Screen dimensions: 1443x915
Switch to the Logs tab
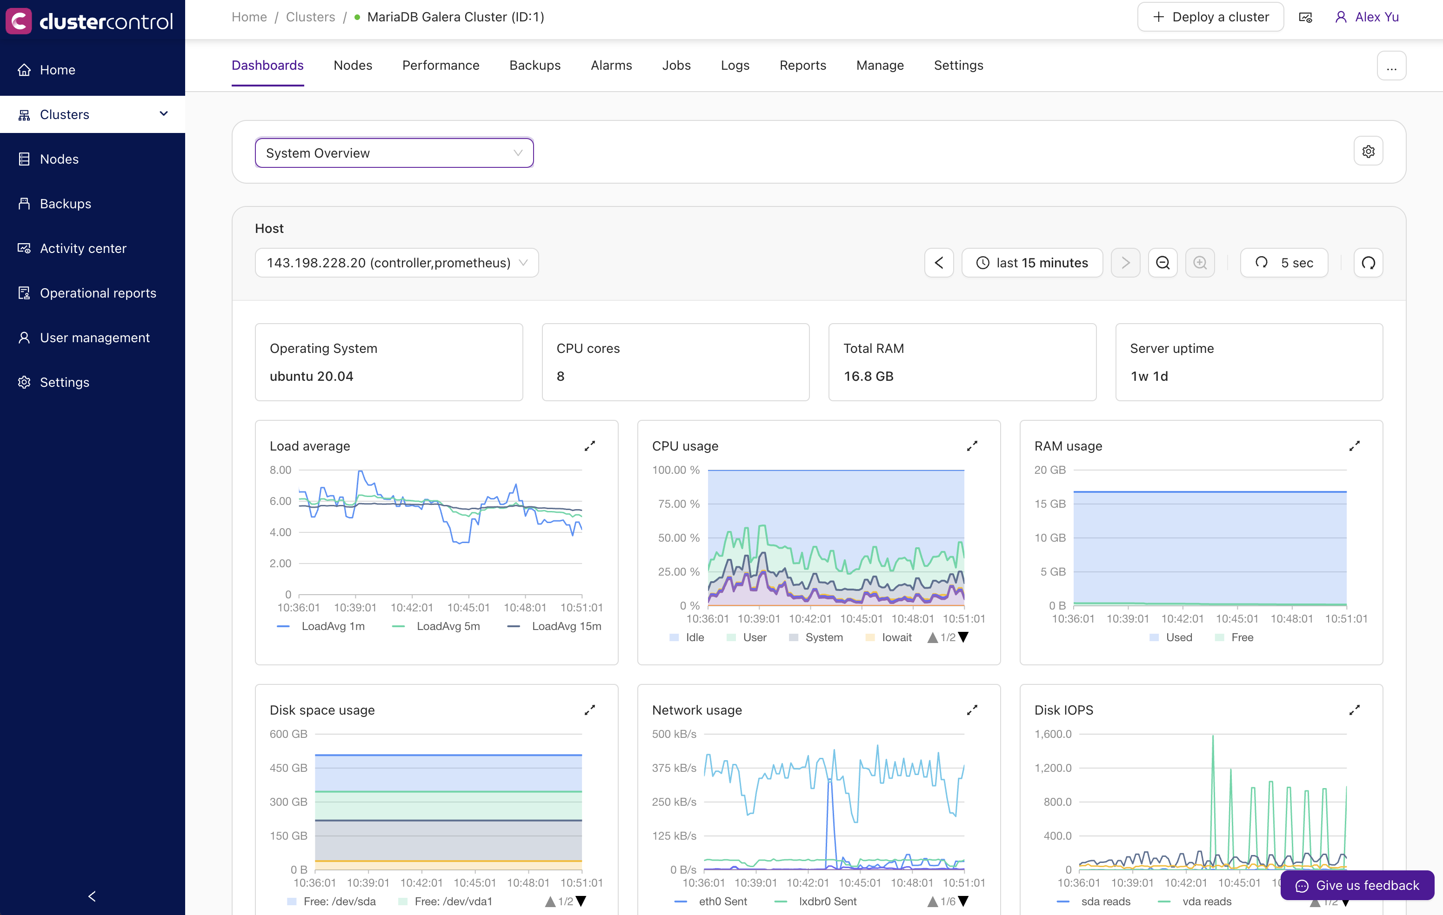(x=735, y=65)
